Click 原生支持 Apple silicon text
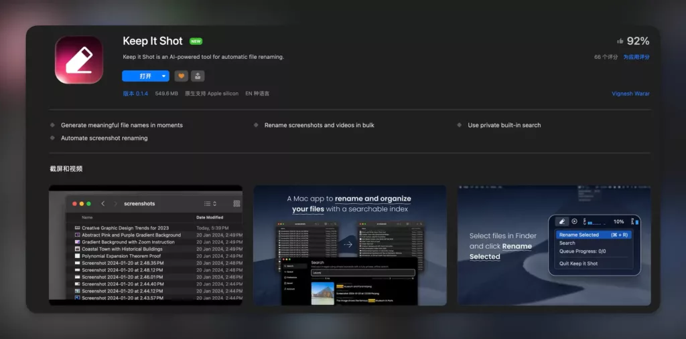 point(212,94)
